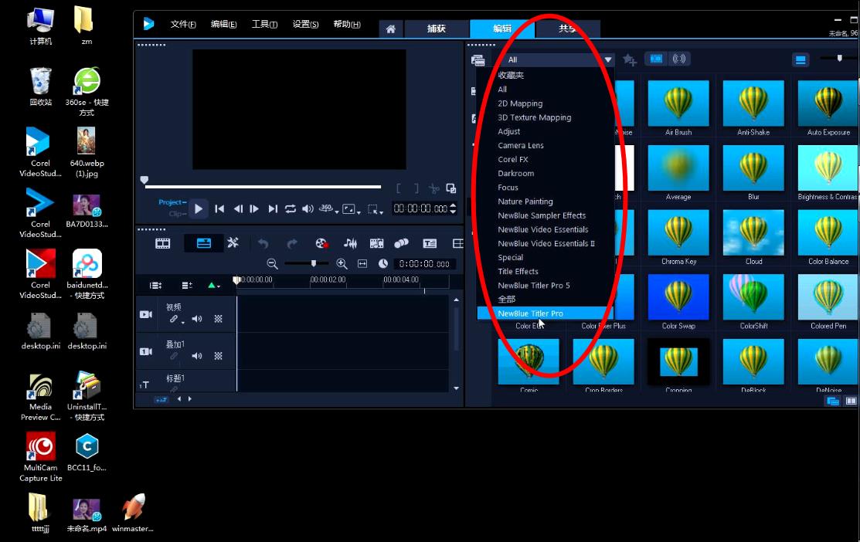Set mark-out bracket in preview
860x542 pixels.
pyautogui.click(x=416, y=188)
